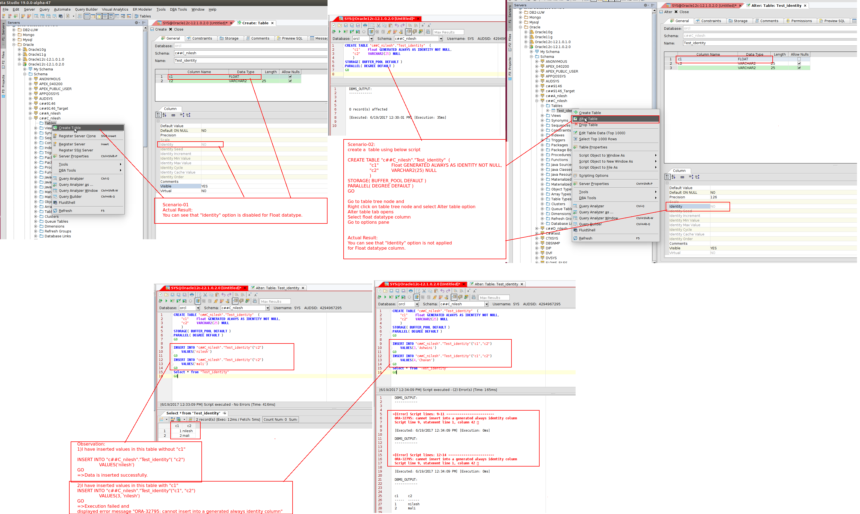Click Tables icon in main toolbar
The width and height of the screenshot is (860, 514).
[136, 16]
